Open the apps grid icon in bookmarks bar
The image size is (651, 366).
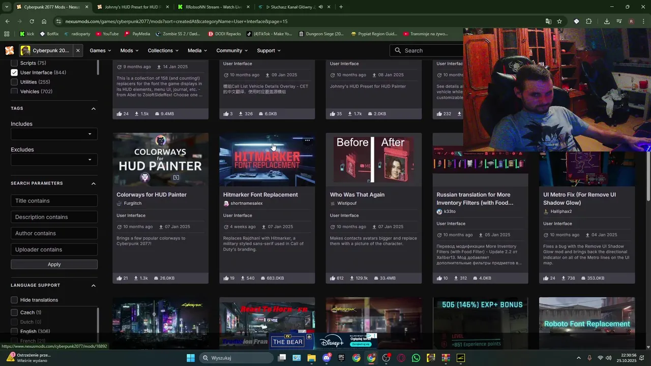coord(7,34)
